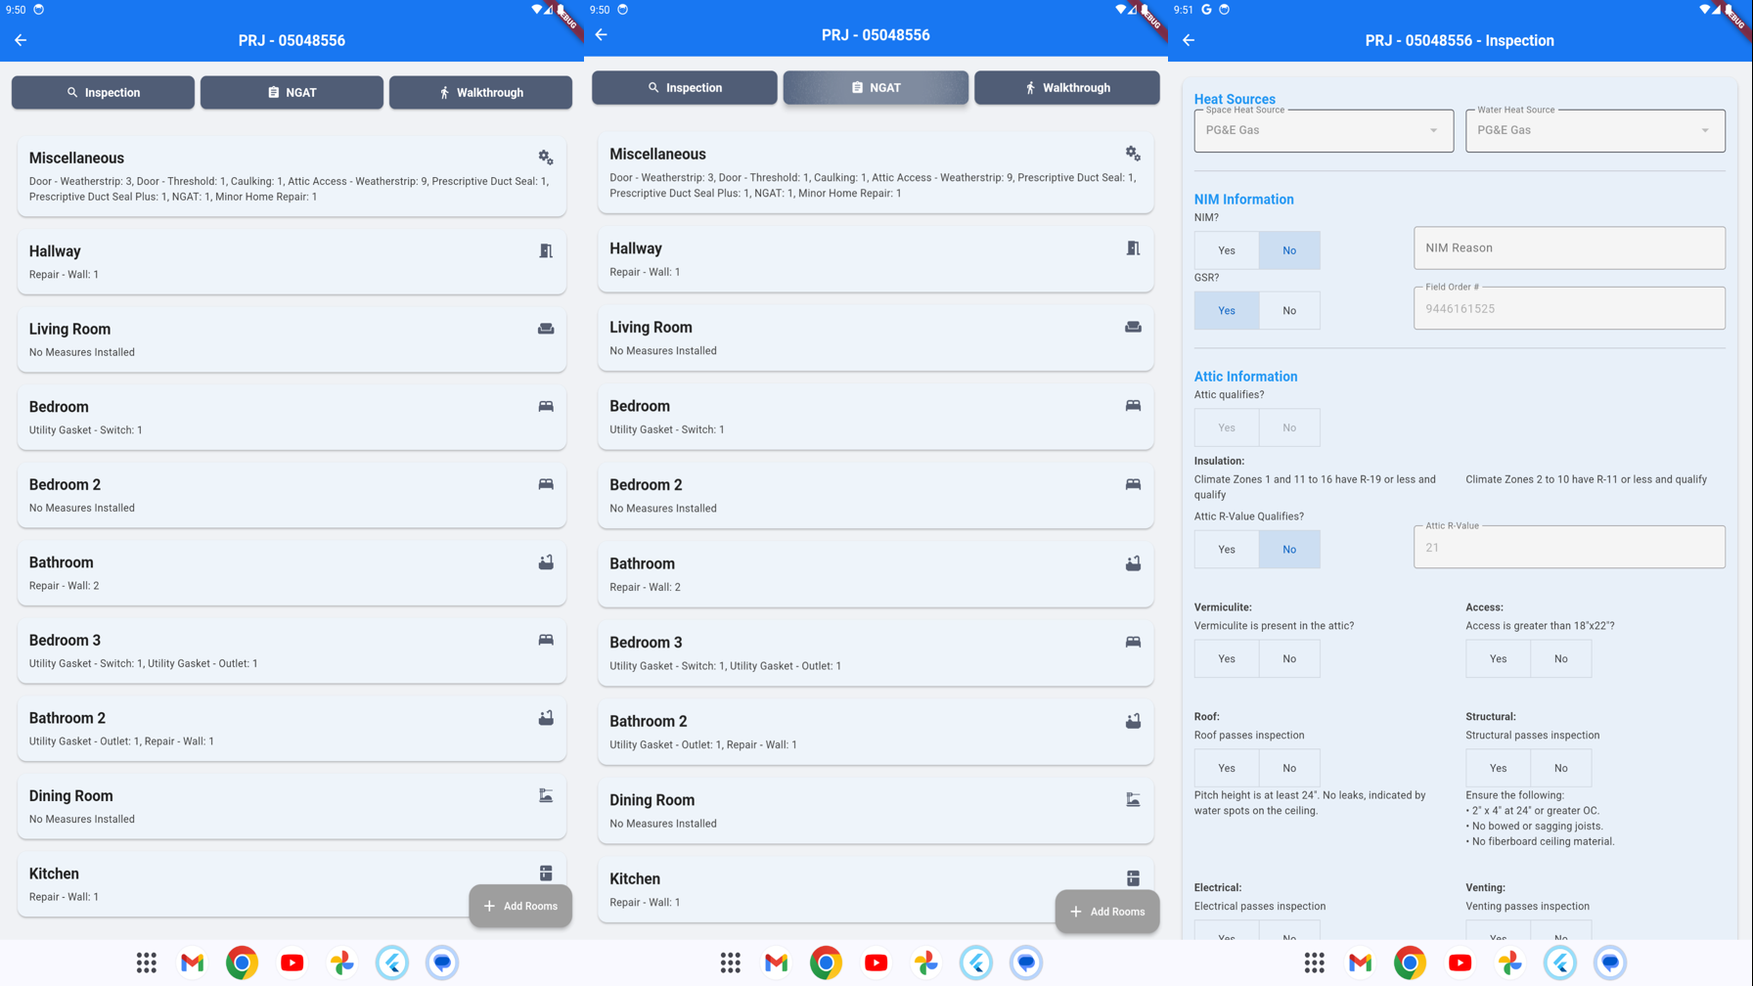Open Chrome from the rightmost screen's dock
The image size is (1753, 986).
coord(1410,963)
